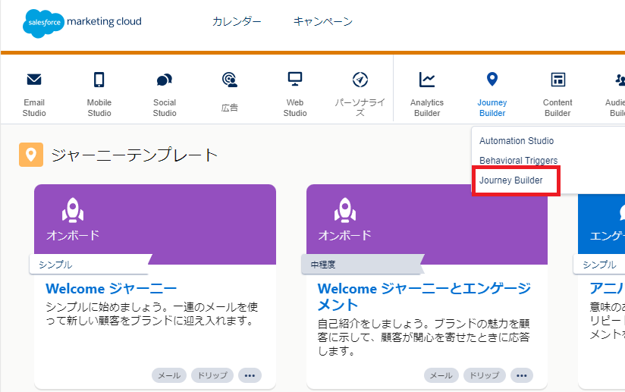Click メール pill on エンゲージメント card
625x392 pixels.
point(441,375)
